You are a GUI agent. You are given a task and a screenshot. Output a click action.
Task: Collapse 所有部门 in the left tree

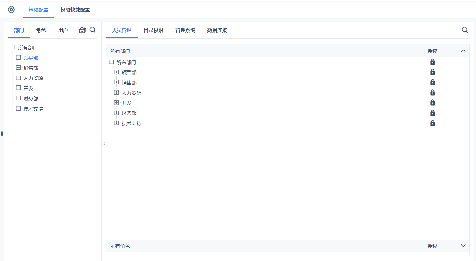13,47
